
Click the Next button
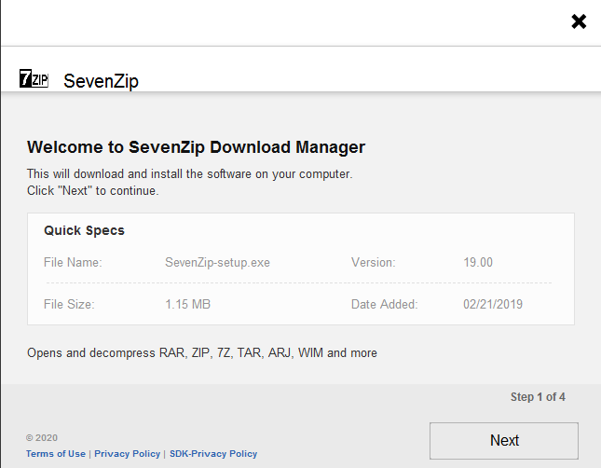[x=504, y=441]
